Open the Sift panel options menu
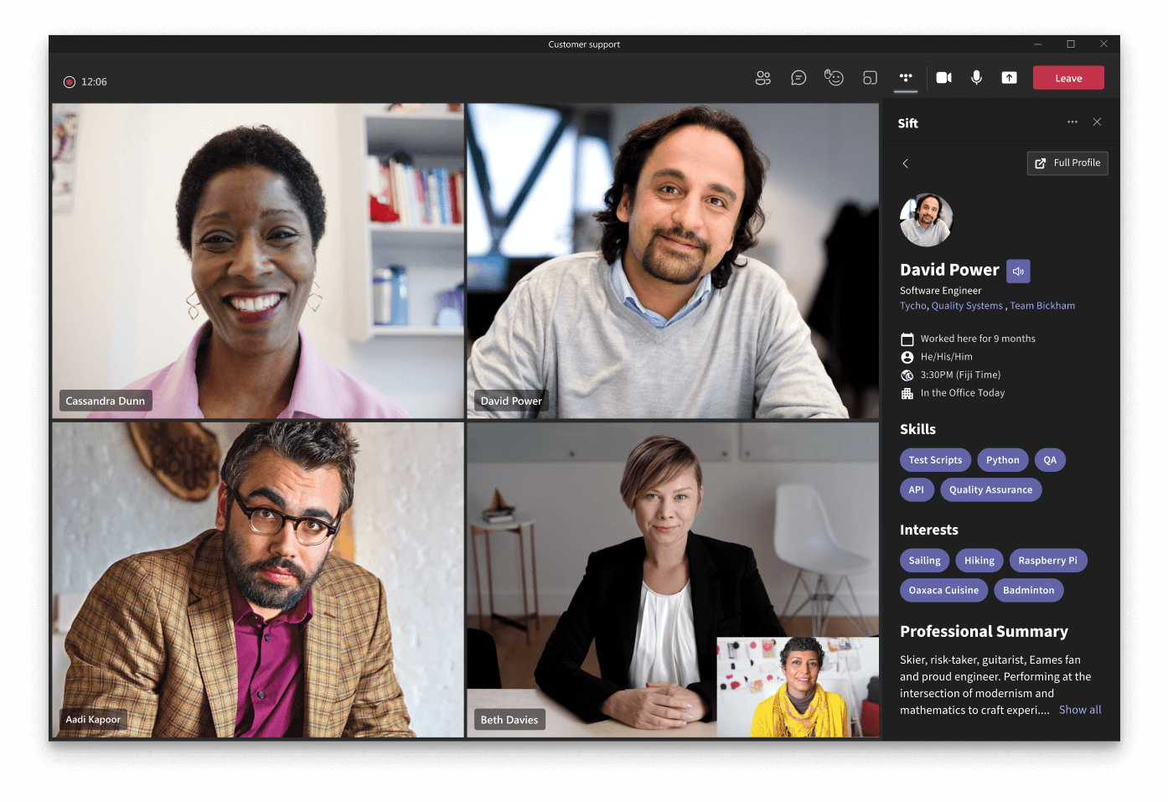Screen dimensions: 1168x802 point(1072,122)
